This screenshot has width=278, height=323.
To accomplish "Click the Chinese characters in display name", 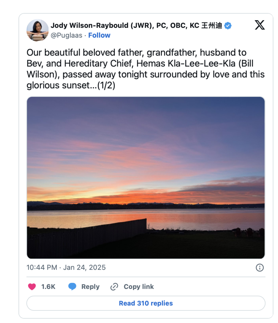I will (x=211, y=26).
